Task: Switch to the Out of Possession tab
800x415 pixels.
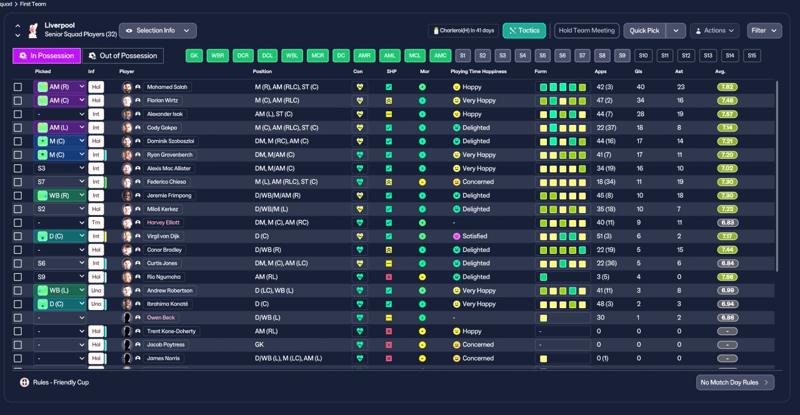Action: 122,56
